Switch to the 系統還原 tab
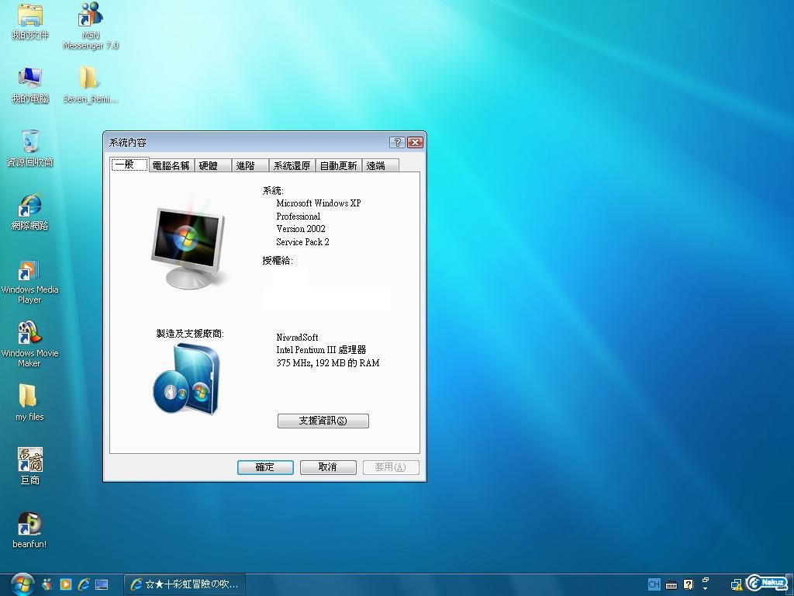The width and height of the screenshot is (794, 596). pyautogui.click(x=292, y=166)
